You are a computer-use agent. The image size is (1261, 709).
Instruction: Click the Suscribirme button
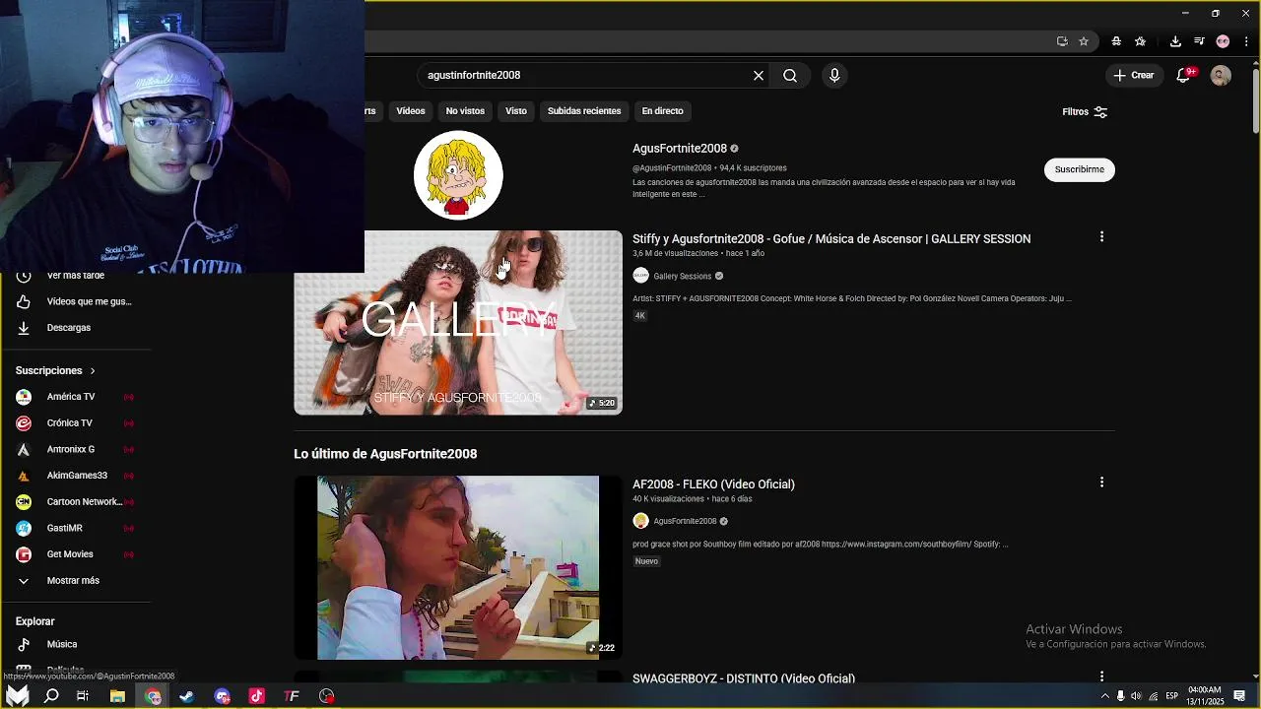click(x=1079, y=169)
